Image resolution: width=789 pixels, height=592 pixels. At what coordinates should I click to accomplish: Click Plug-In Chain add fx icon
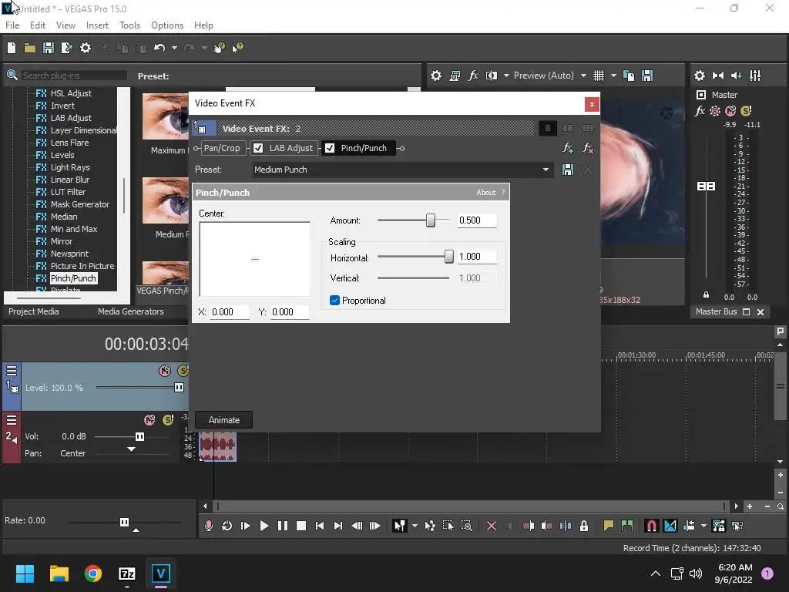coord(568,148)
